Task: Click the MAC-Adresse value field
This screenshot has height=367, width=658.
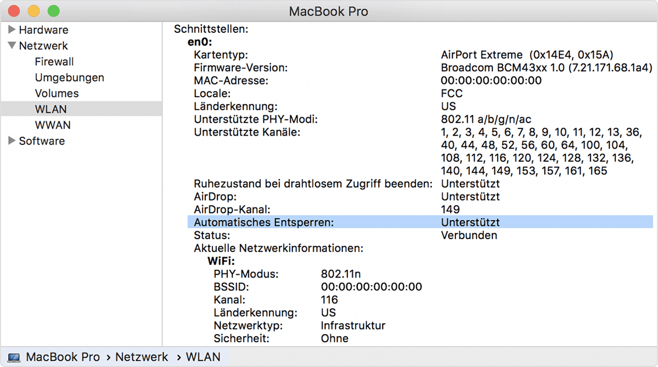Action: 491,81
